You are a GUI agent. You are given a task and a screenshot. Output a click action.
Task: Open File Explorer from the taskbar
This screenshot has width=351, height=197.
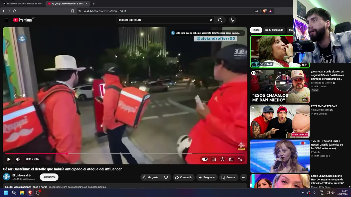coord(22,193)
